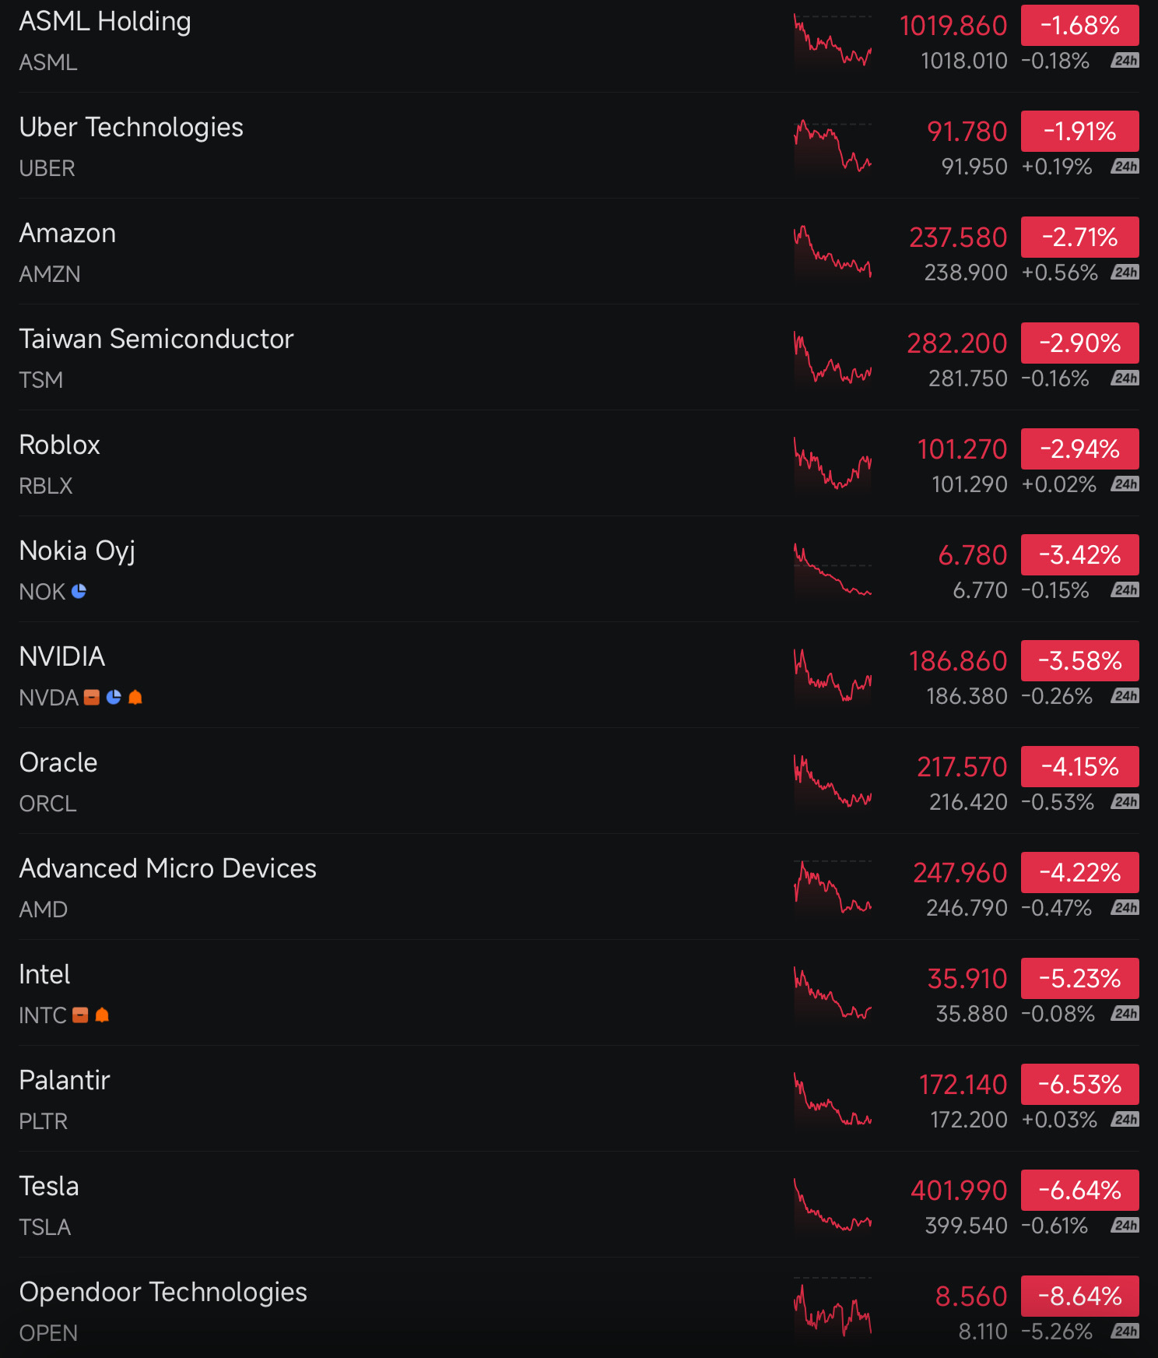Screen dimensions: 1158x1358
Task: Toggle Uber's -1.91% change display
Action: click(x=1080, y=131)
